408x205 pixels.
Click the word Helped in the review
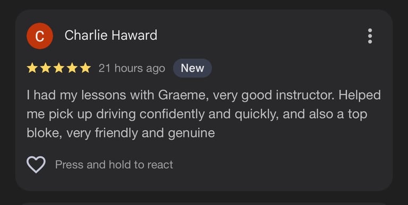(359, 95)
